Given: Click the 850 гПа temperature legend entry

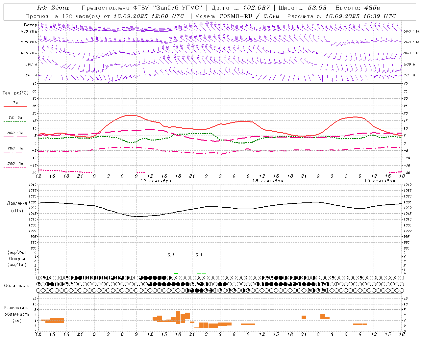Looking at the screenshot, I should [15, 133].
